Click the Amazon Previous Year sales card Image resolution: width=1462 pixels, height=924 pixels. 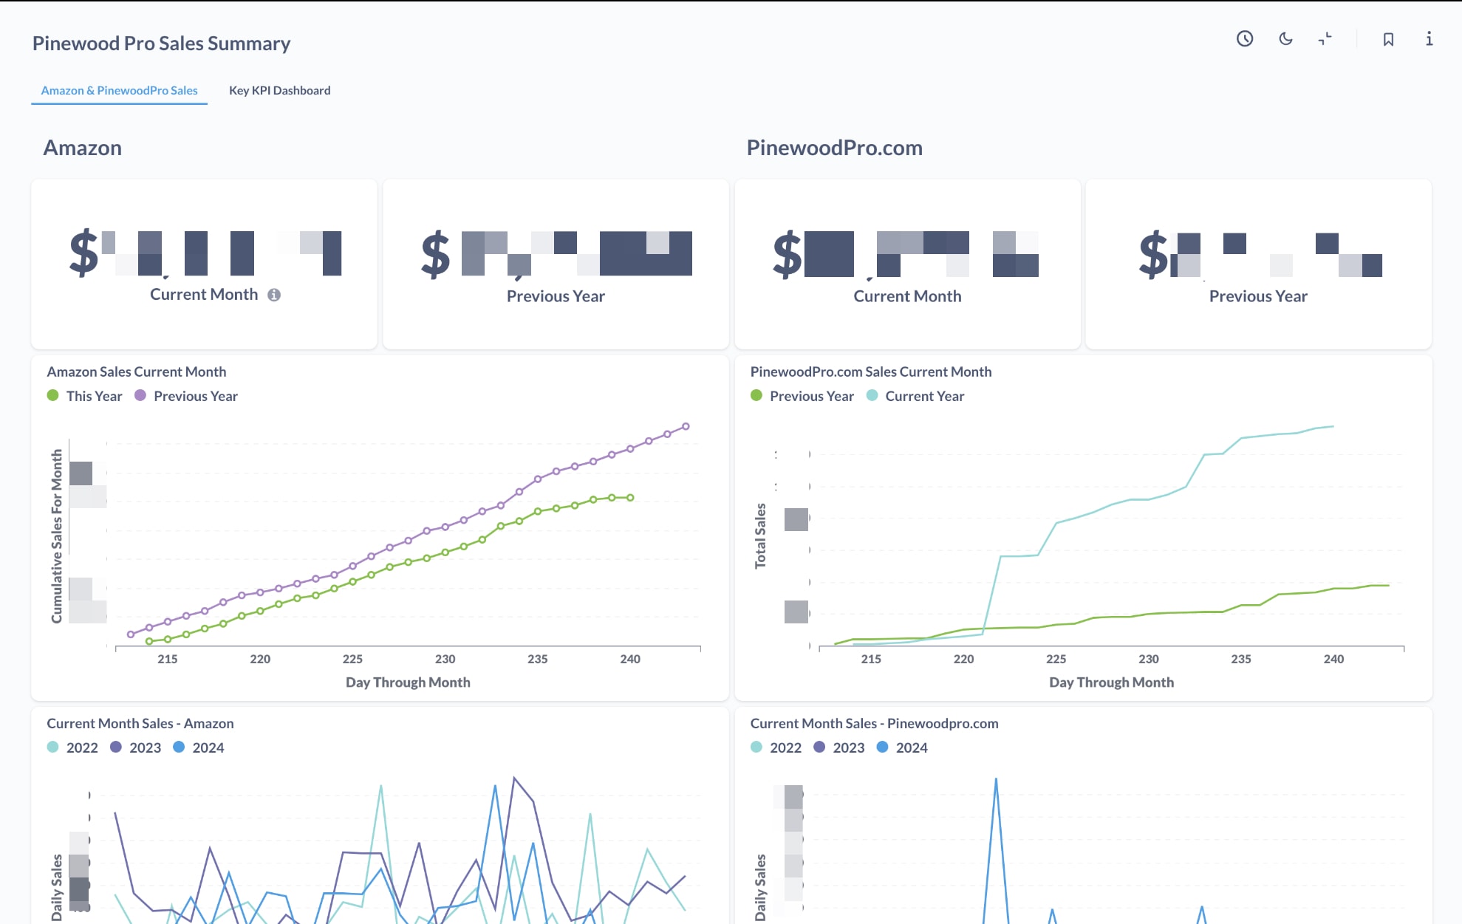556,264
